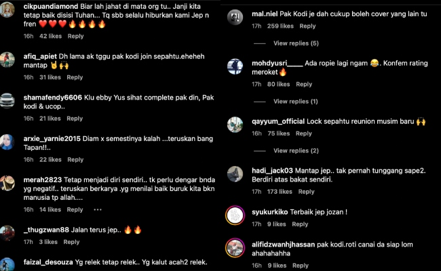Open afiq_apiet's profile picture
The image size is (441, 271).
[x=7, y=60]
